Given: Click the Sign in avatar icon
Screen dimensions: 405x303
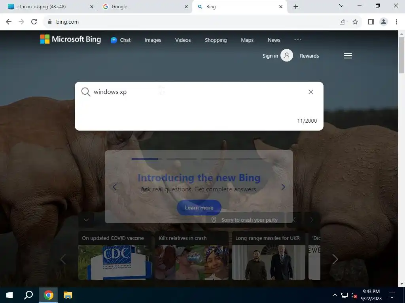Looking at the screenshot, I should (x=287, y=55).
